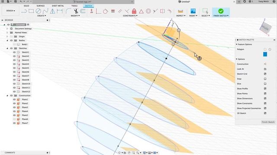Apply the Equal constraint
Image resolution: width=277 pixels, height=155 pixels.
click(x=113, y=11)
